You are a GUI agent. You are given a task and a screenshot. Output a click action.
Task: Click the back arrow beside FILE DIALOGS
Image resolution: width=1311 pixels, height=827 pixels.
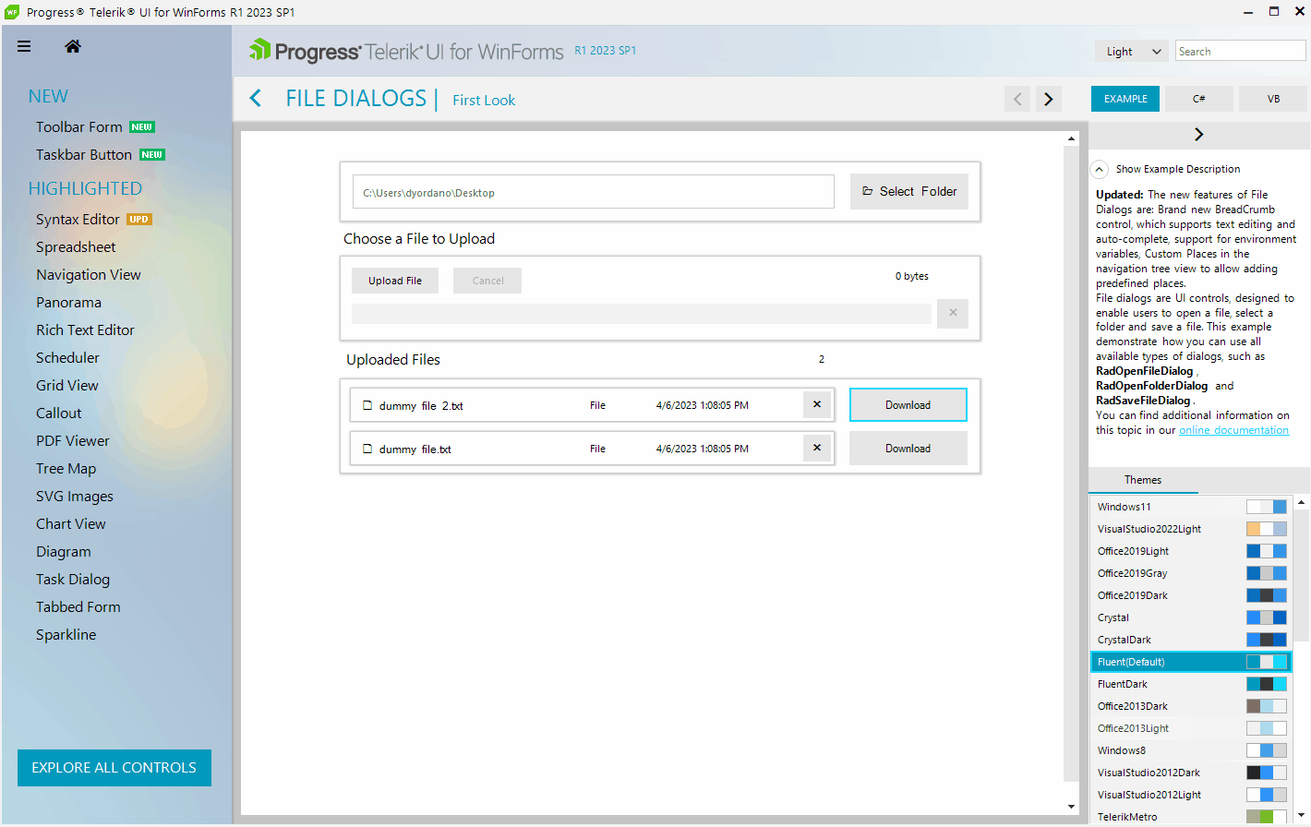256,99
